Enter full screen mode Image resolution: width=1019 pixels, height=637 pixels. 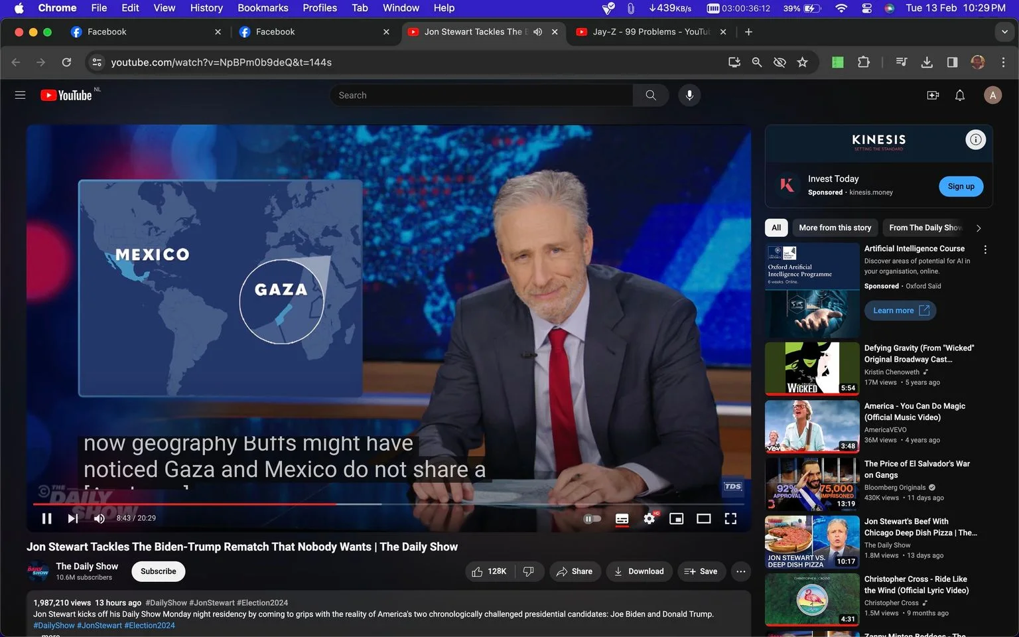(x=730, y=518)
